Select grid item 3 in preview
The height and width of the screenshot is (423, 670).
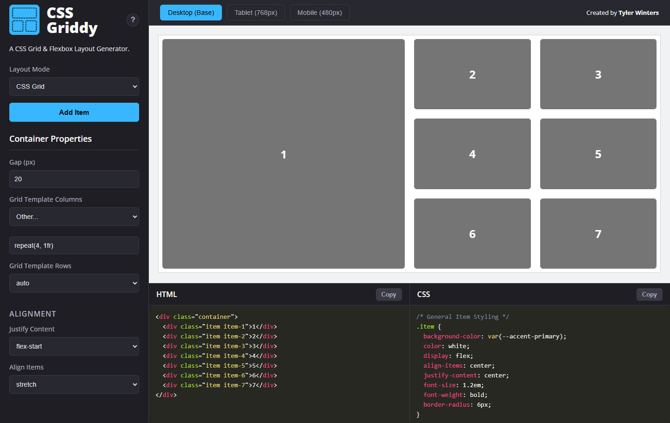[x=598, y=74]
